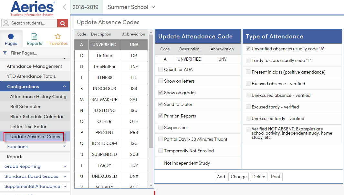The width and height of the screenshot is (344, 195).
Task: Check Unexcused tardy - verified
Action: click(x=248, y=118)
